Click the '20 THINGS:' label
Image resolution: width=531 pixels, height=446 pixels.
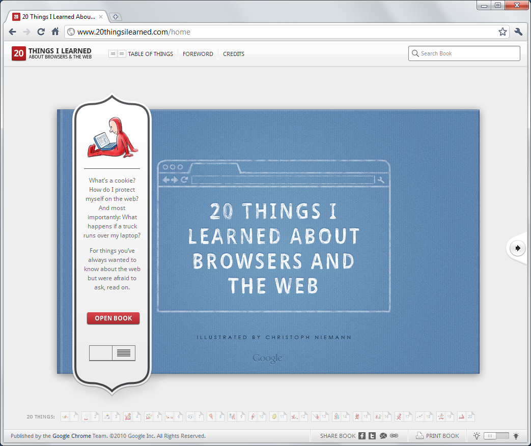[x=41, y=417]
